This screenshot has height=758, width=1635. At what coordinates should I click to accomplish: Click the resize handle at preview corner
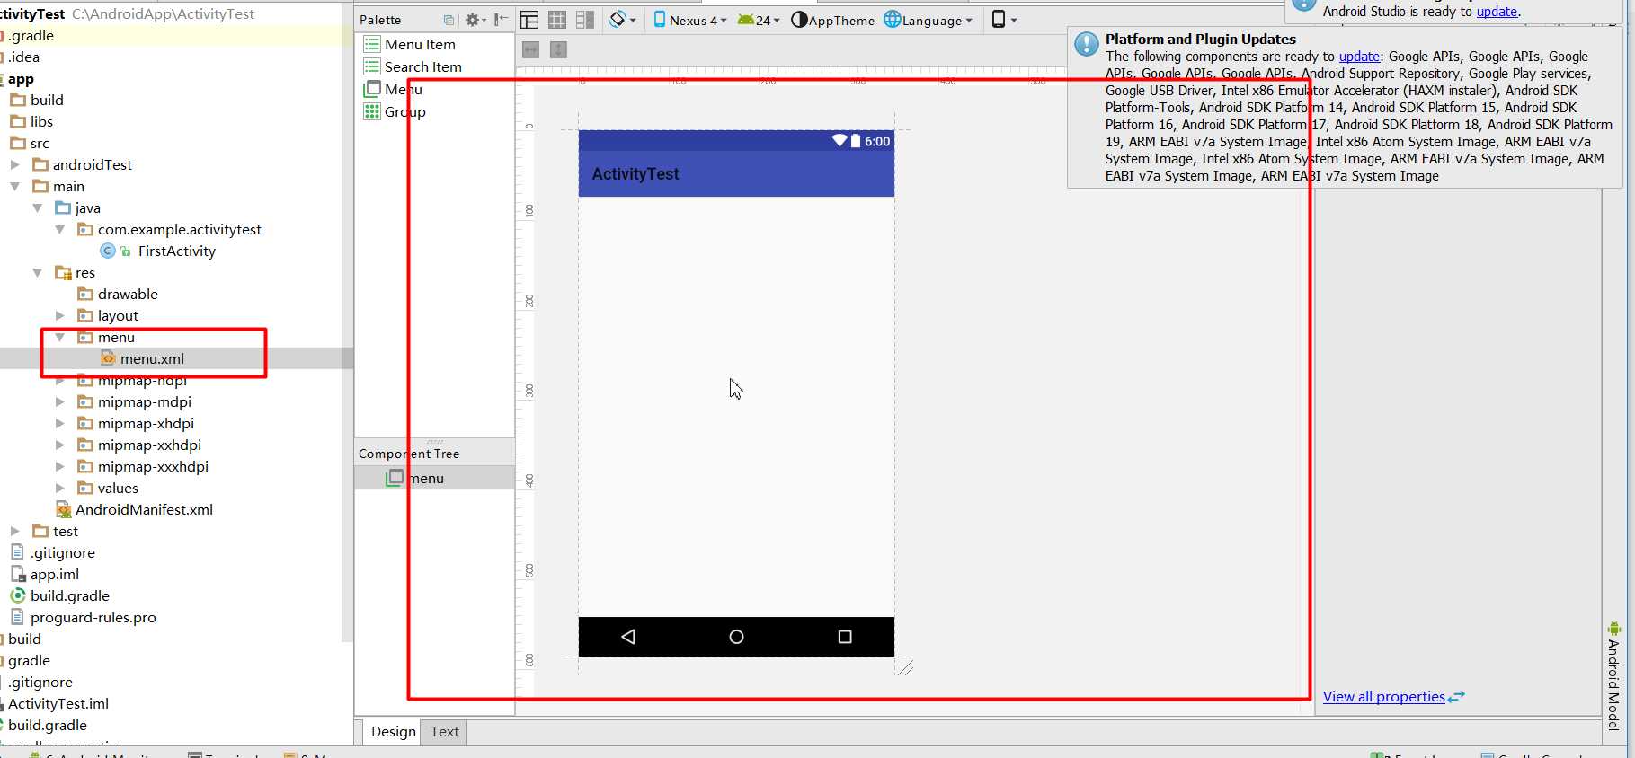tap(905, 666)
